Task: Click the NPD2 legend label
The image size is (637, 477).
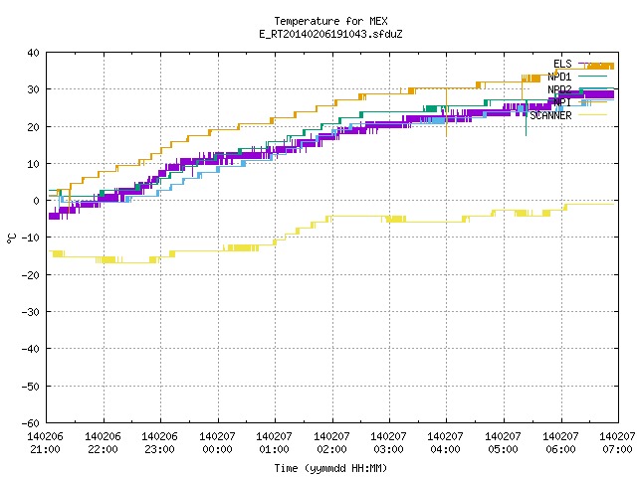Action: [559, 89]
